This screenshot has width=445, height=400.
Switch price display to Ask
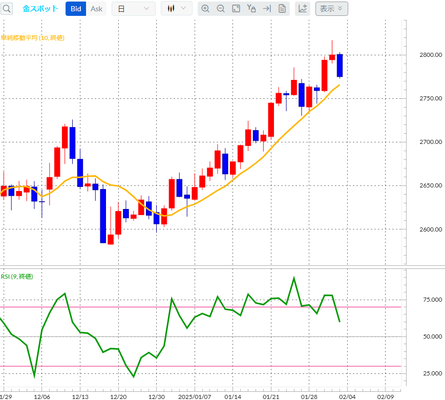point(96,9)
